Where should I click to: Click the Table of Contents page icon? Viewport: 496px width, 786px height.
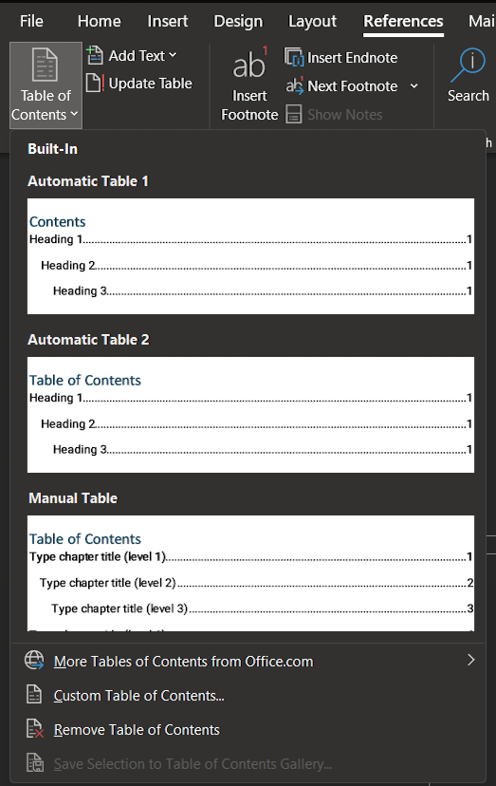(x=45, y=65)
